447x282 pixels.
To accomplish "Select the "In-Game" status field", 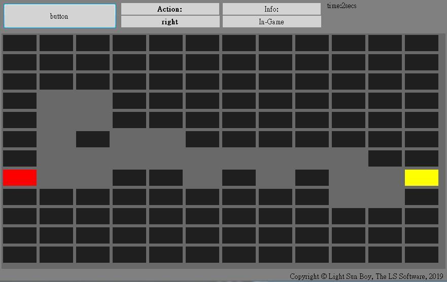I will pyautogui.click(x=271, y=22).
